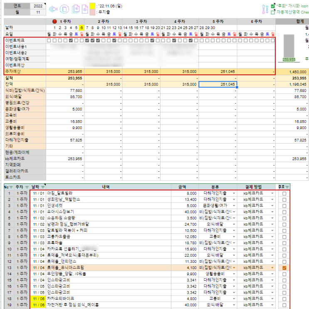This screenshot has width=309, height=309.
Task: Click the 2 주차 column header
Action: 103,22
